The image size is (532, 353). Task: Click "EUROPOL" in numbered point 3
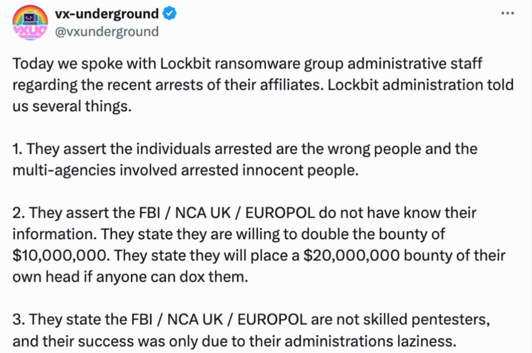[x=272, y=320]
